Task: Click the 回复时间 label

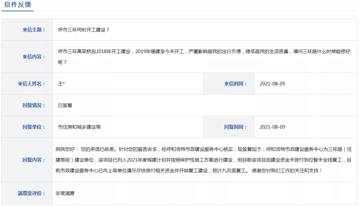Action: point(236,127)
